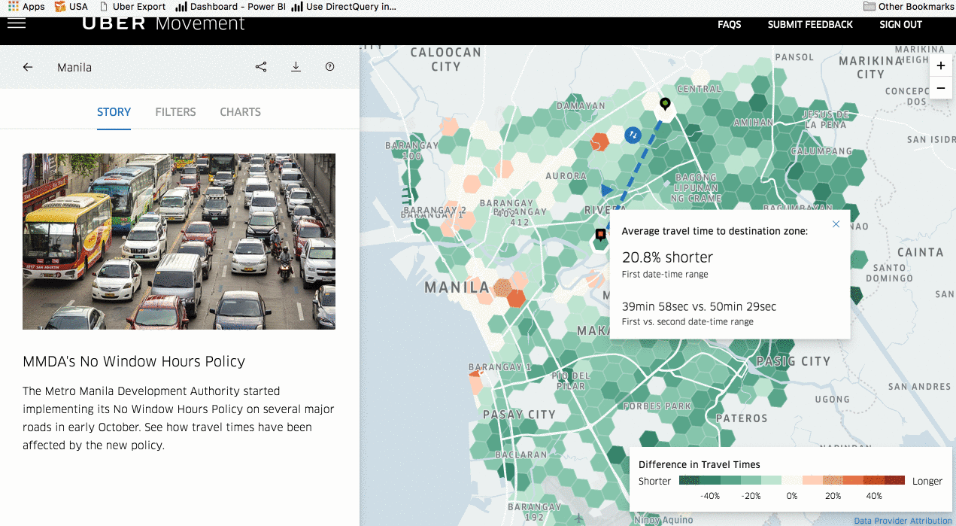Click the Manila traffic photo
The image size is (956, 526).
pyautogui.click(x=179, y=242)
